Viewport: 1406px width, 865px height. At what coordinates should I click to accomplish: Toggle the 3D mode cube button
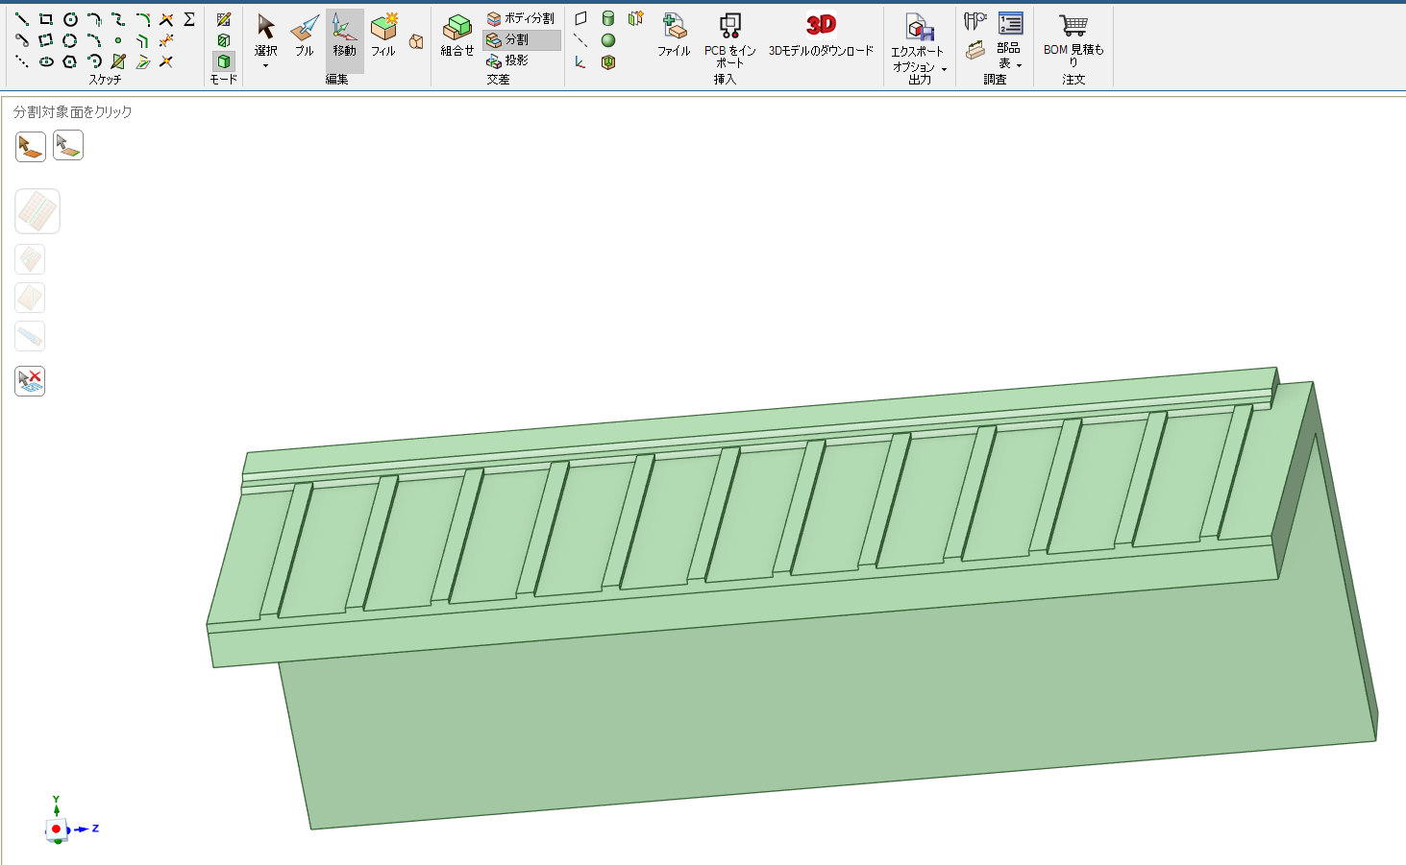[x=223, y=61]
